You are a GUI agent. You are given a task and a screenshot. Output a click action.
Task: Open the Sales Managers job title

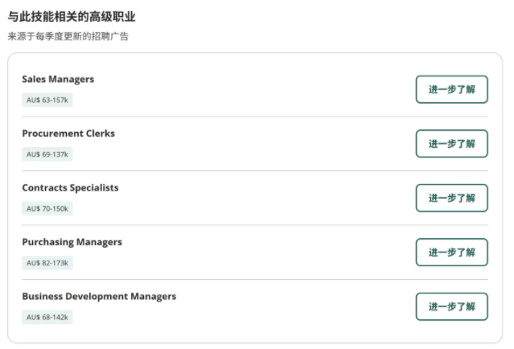(58, 80)
